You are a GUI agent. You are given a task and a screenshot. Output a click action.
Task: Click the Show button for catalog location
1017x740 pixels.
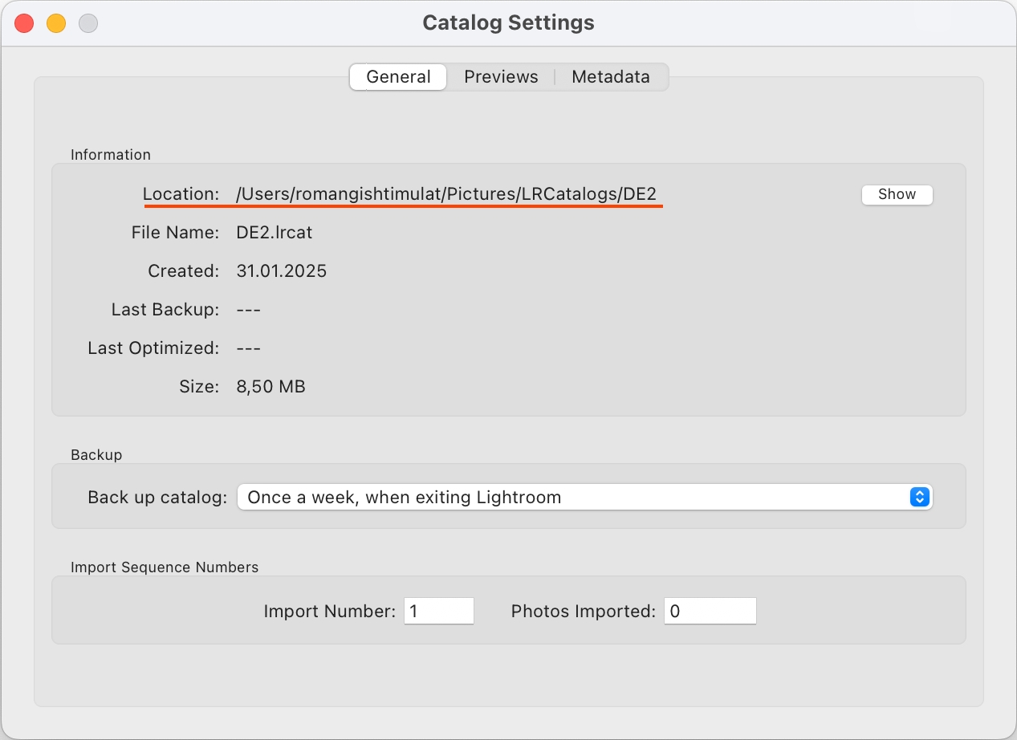pos(897,194)
